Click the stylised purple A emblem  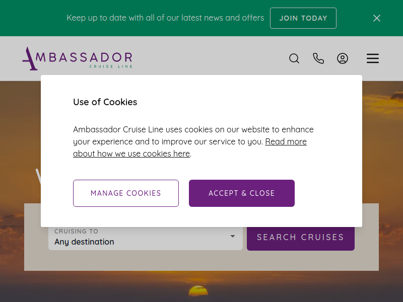click(x=30, y=58)
